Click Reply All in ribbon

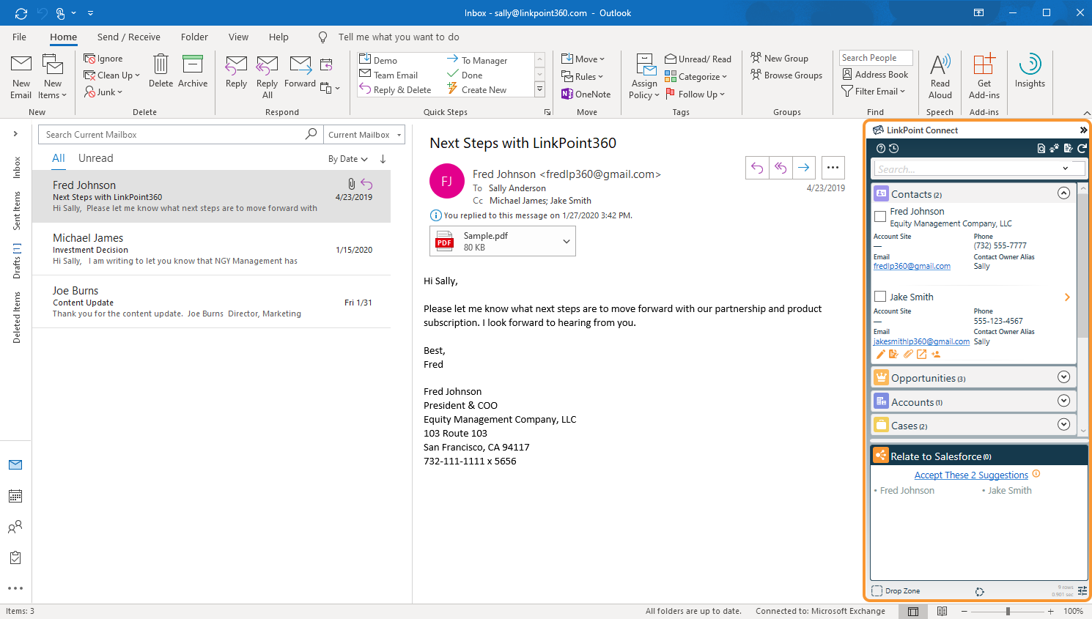pyautogui.click(x=268, y=77)
